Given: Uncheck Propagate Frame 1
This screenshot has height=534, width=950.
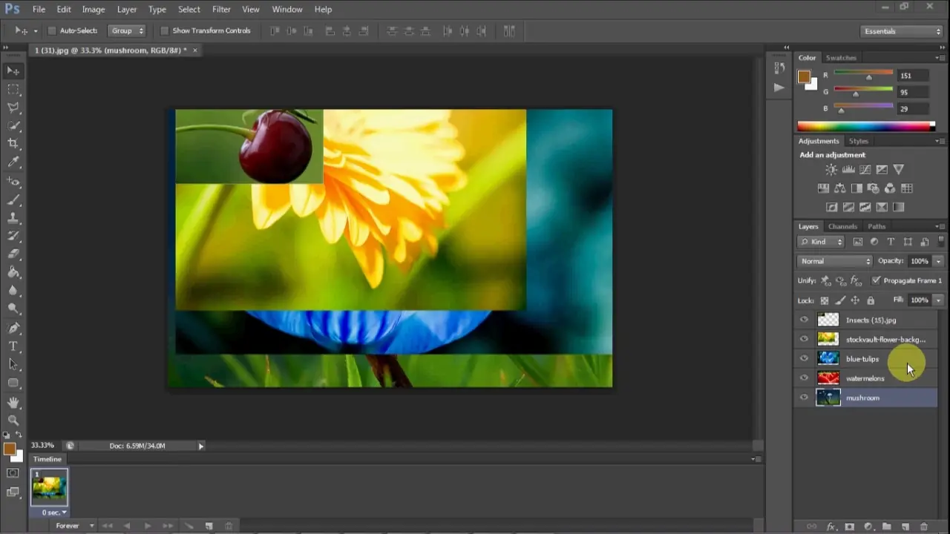Looking at the screenshot, I should [x=877, y=280].
